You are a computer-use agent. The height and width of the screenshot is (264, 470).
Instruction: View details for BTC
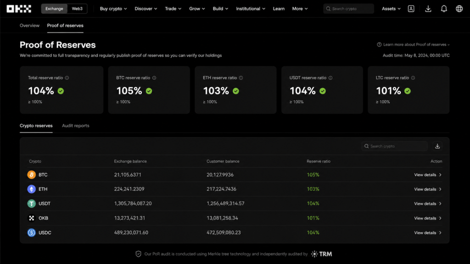click(428, 175)
